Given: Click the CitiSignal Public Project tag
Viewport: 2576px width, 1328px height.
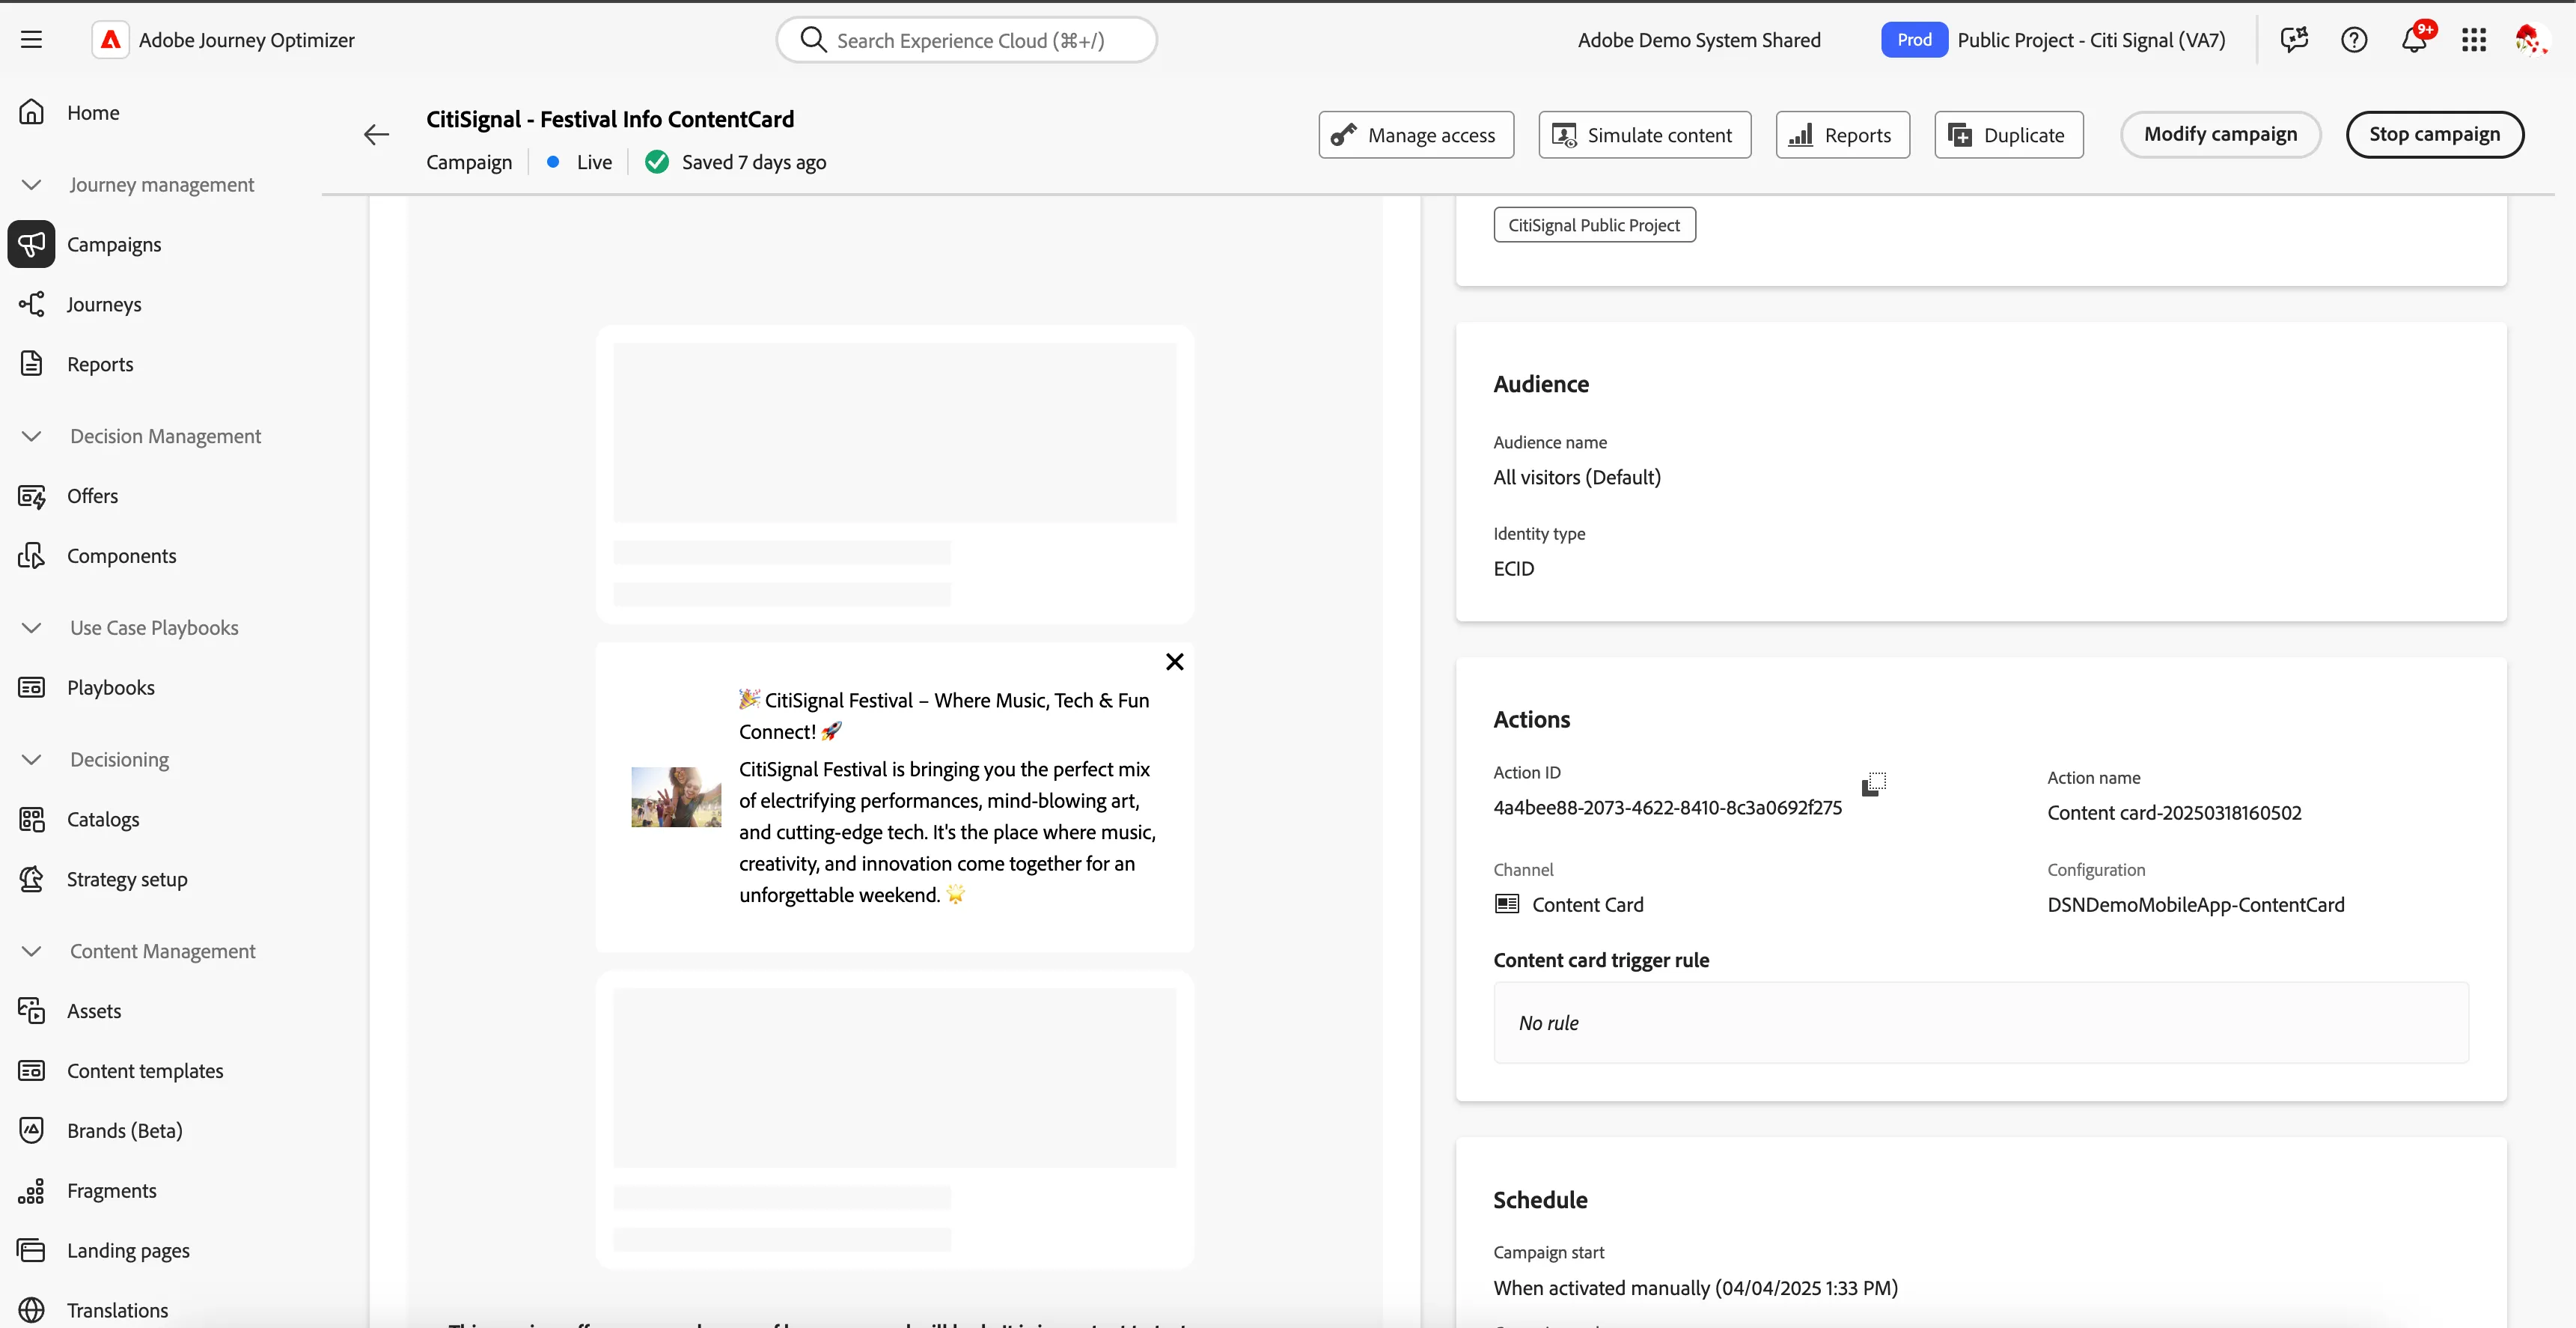Looking at the screenshot, I should tap(1594, 225).
